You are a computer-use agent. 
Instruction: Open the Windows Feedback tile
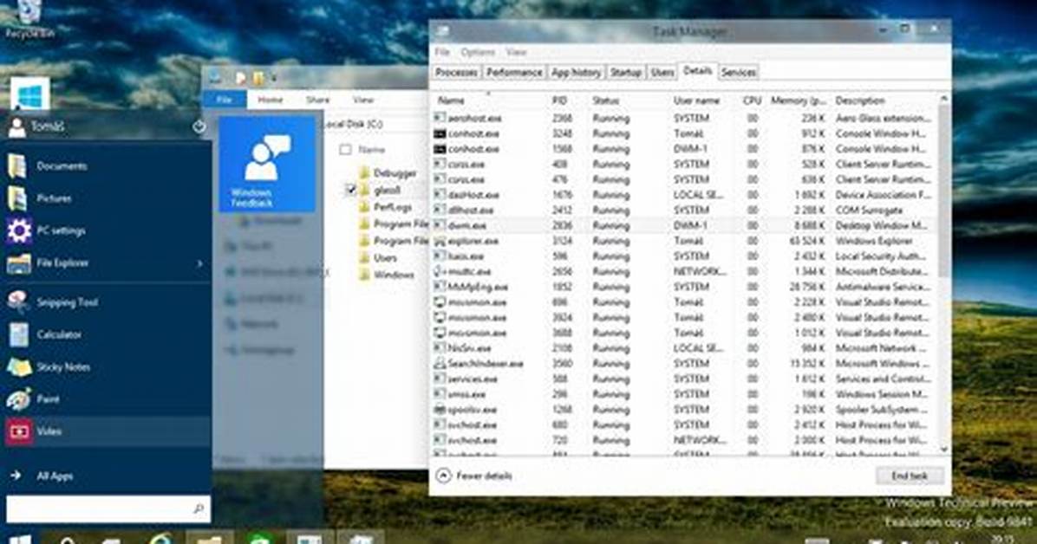(x=267, y=163)
